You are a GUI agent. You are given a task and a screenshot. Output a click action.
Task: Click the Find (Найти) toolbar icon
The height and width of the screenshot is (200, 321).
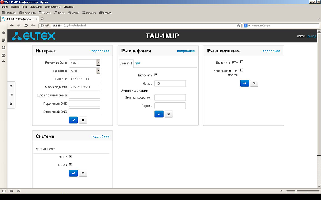pyautogui.click(x=59, y=13)
